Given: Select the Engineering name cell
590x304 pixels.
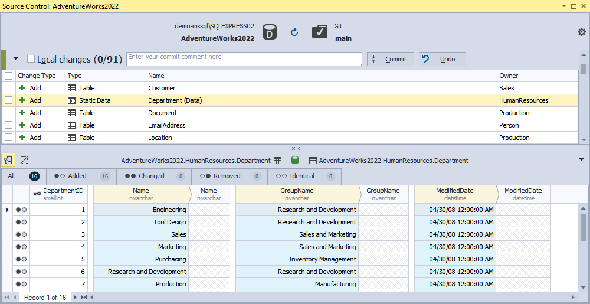Looking at the screenshot, I should 141,210.
